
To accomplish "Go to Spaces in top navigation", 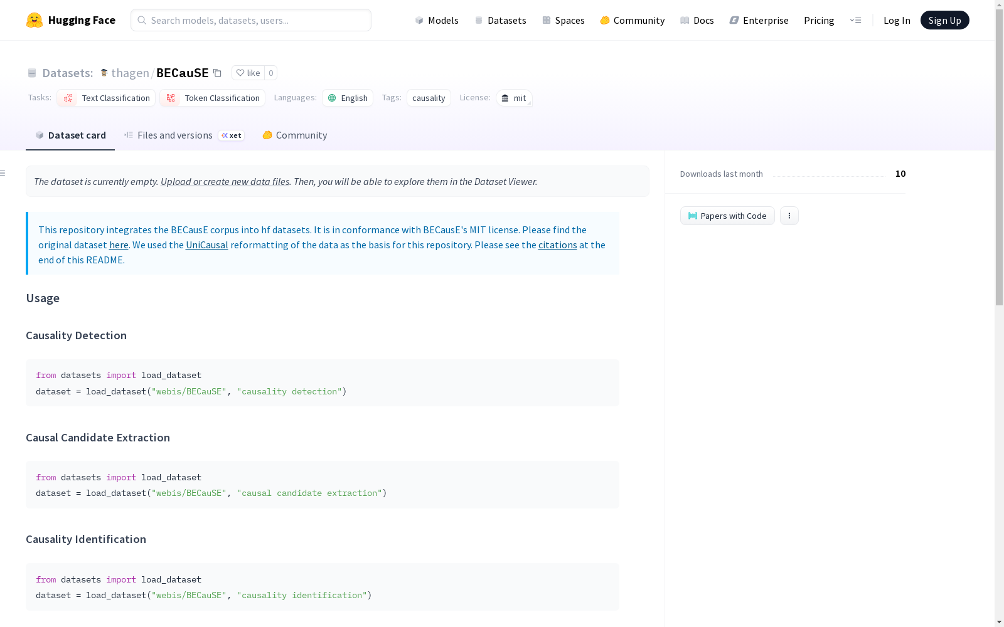I will click(x=563, y=20).
